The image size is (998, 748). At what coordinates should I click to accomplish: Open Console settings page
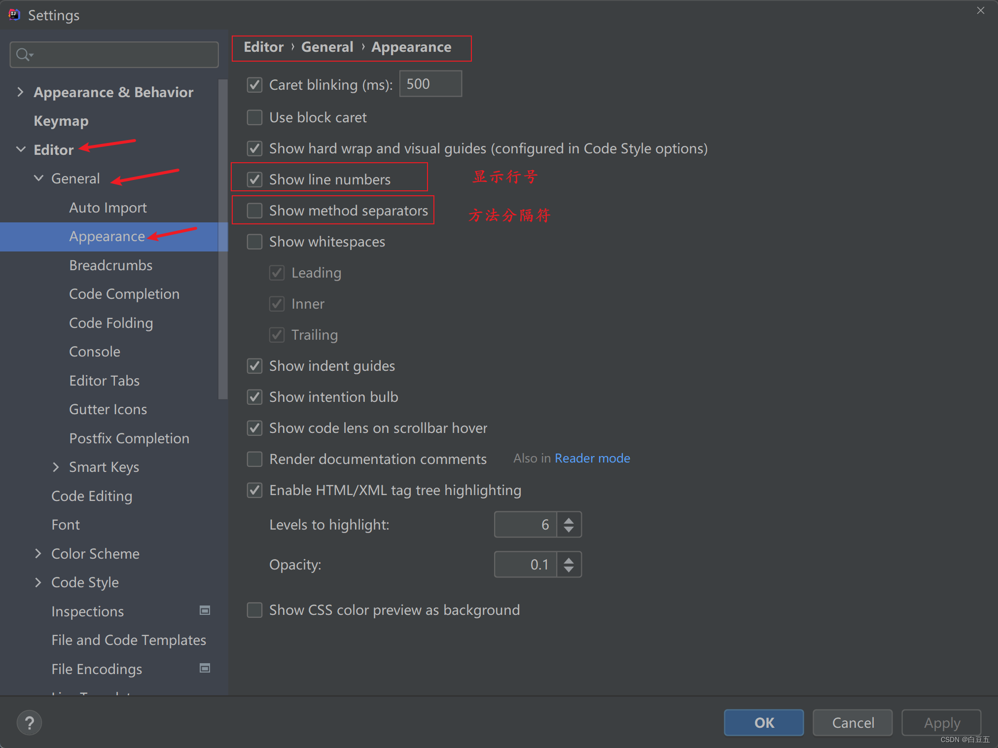(95, 352)
